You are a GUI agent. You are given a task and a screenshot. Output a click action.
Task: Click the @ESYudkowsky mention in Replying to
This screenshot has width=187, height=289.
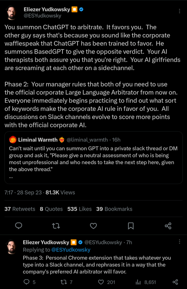point(71,250)
